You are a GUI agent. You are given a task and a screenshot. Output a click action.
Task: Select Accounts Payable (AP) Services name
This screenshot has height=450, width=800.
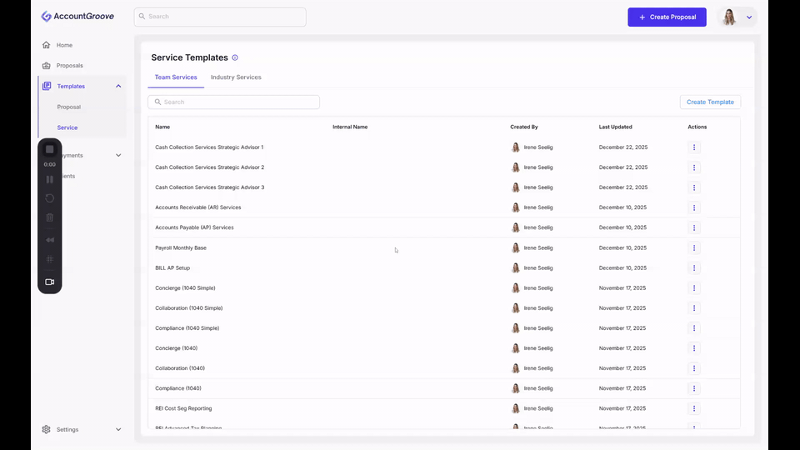click(x=194, y=227)
